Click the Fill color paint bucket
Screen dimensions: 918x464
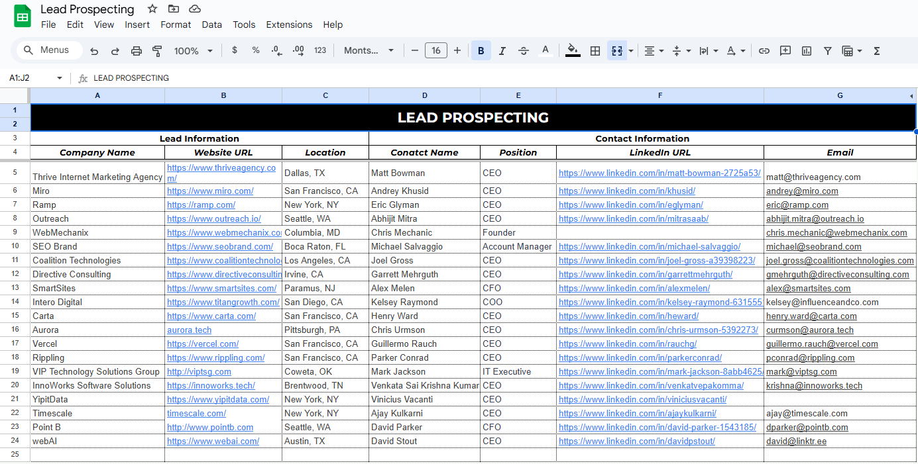click(573, 51)
